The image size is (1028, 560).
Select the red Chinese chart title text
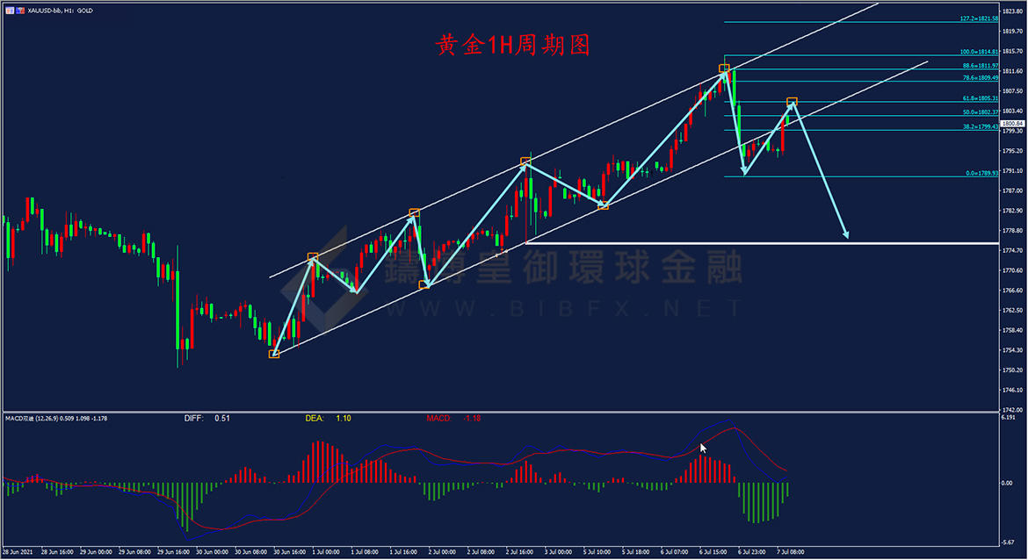(x=514, y=45)
